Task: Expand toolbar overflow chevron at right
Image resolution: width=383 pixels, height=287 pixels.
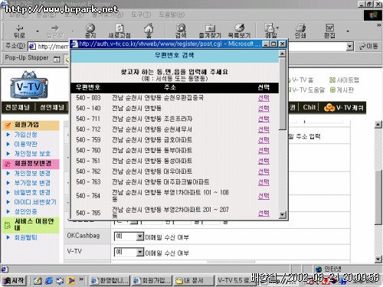Action: [x=378, y=25]
